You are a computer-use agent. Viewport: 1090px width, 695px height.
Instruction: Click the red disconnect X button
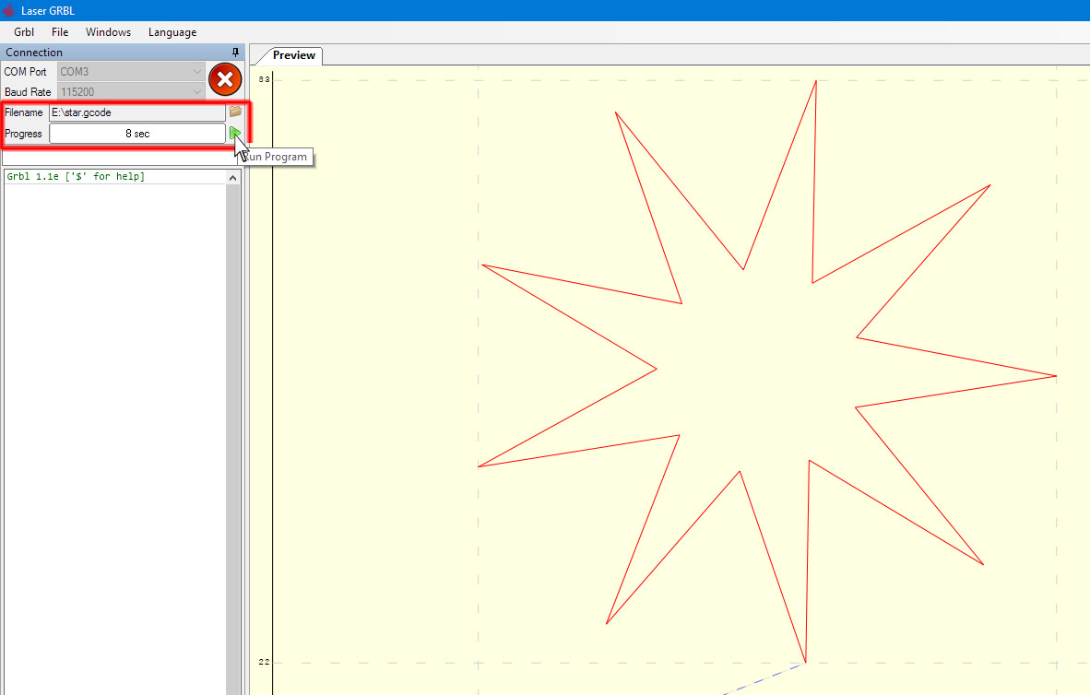click(x=225, y=80)
